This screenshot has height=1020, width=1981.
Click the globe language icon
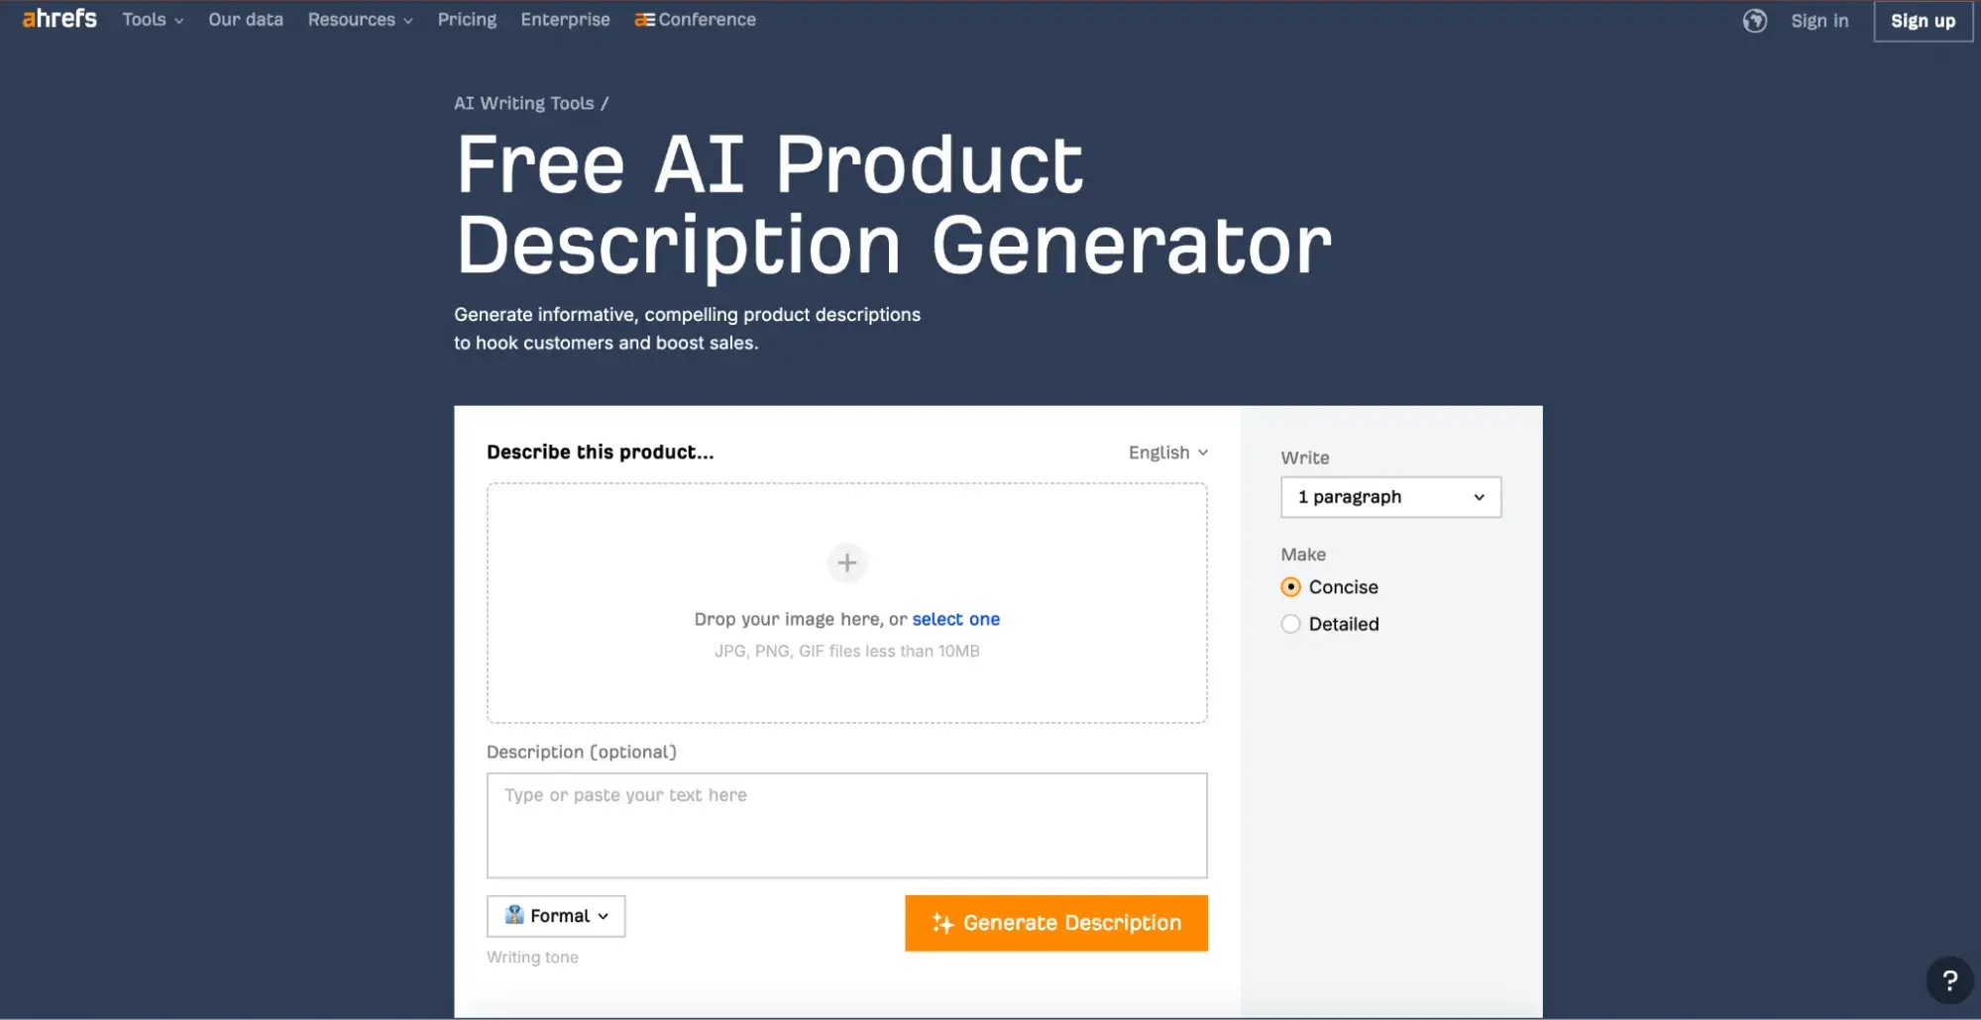click(1754, 21)
